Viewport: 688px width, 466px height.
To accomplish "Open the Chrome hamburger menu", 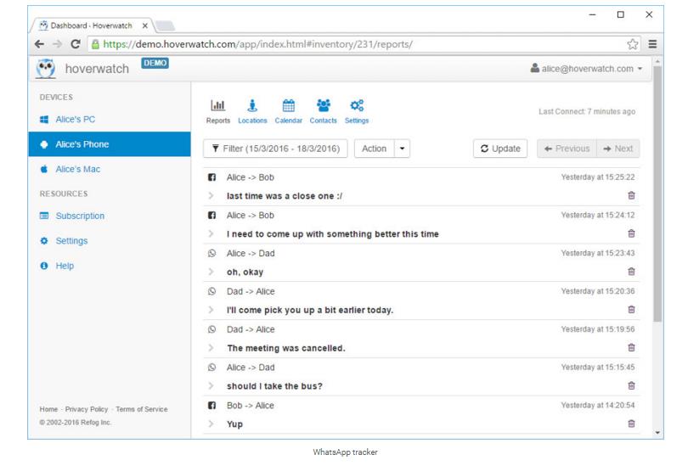I will 652,44.
